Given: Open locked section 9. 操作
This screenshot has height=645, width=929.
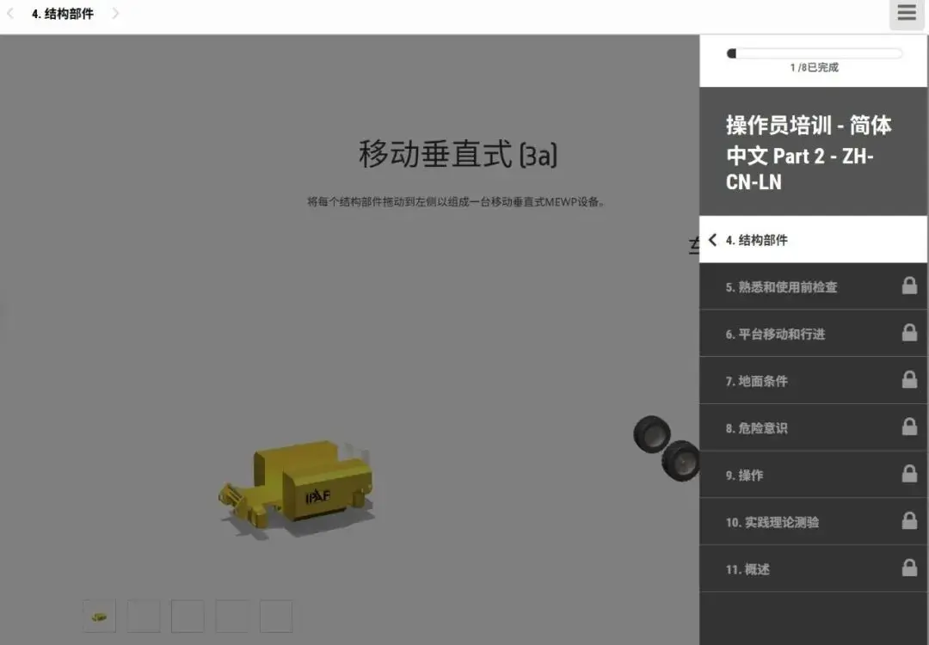Looking at the screenshot, I should tap(813, 475).
